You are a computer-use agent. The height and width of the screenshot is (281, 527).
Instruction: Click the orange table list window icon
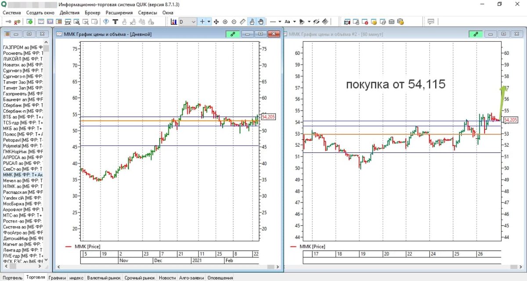pos(59,22)
